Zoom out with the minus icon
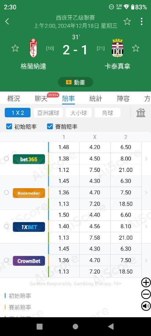The image size is (151, 336). pos(146,294)
